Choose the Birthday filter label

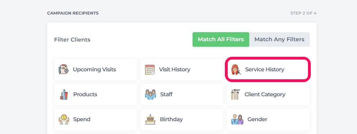pos(171,119)
